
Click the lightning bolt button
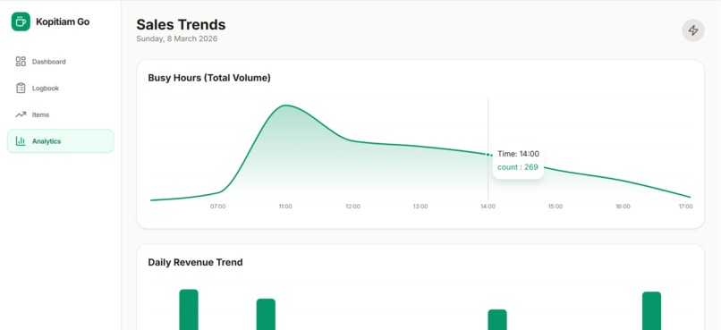(693, 30)
